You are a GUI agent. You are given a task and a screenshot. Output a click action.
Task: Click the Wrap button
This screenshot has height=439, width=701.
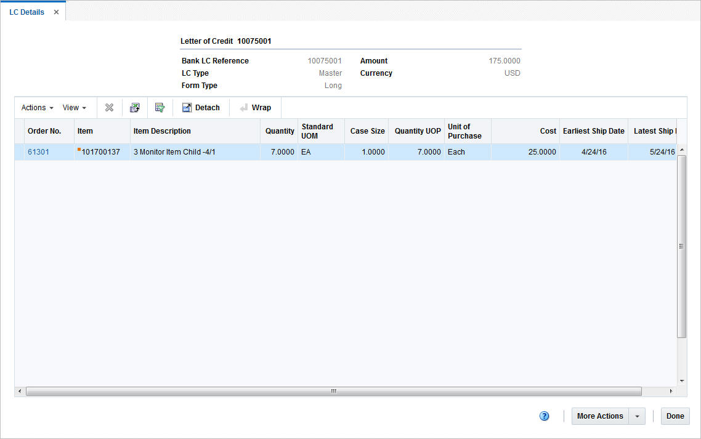[x=255, y=108]
